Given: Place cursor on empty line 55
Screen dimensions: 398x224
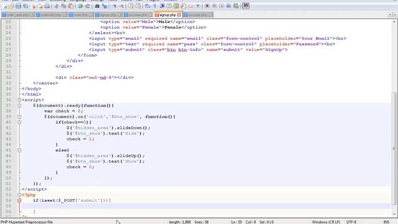Looking at the screenshot, I should click(206, 206).
